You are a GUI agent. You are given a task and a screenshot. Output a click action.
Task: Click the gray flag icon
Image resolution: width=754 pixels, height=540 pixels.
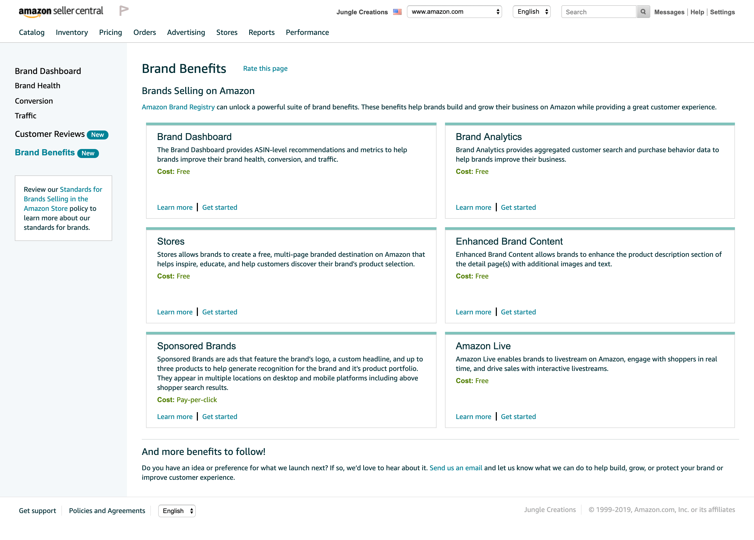coord(124,11)
